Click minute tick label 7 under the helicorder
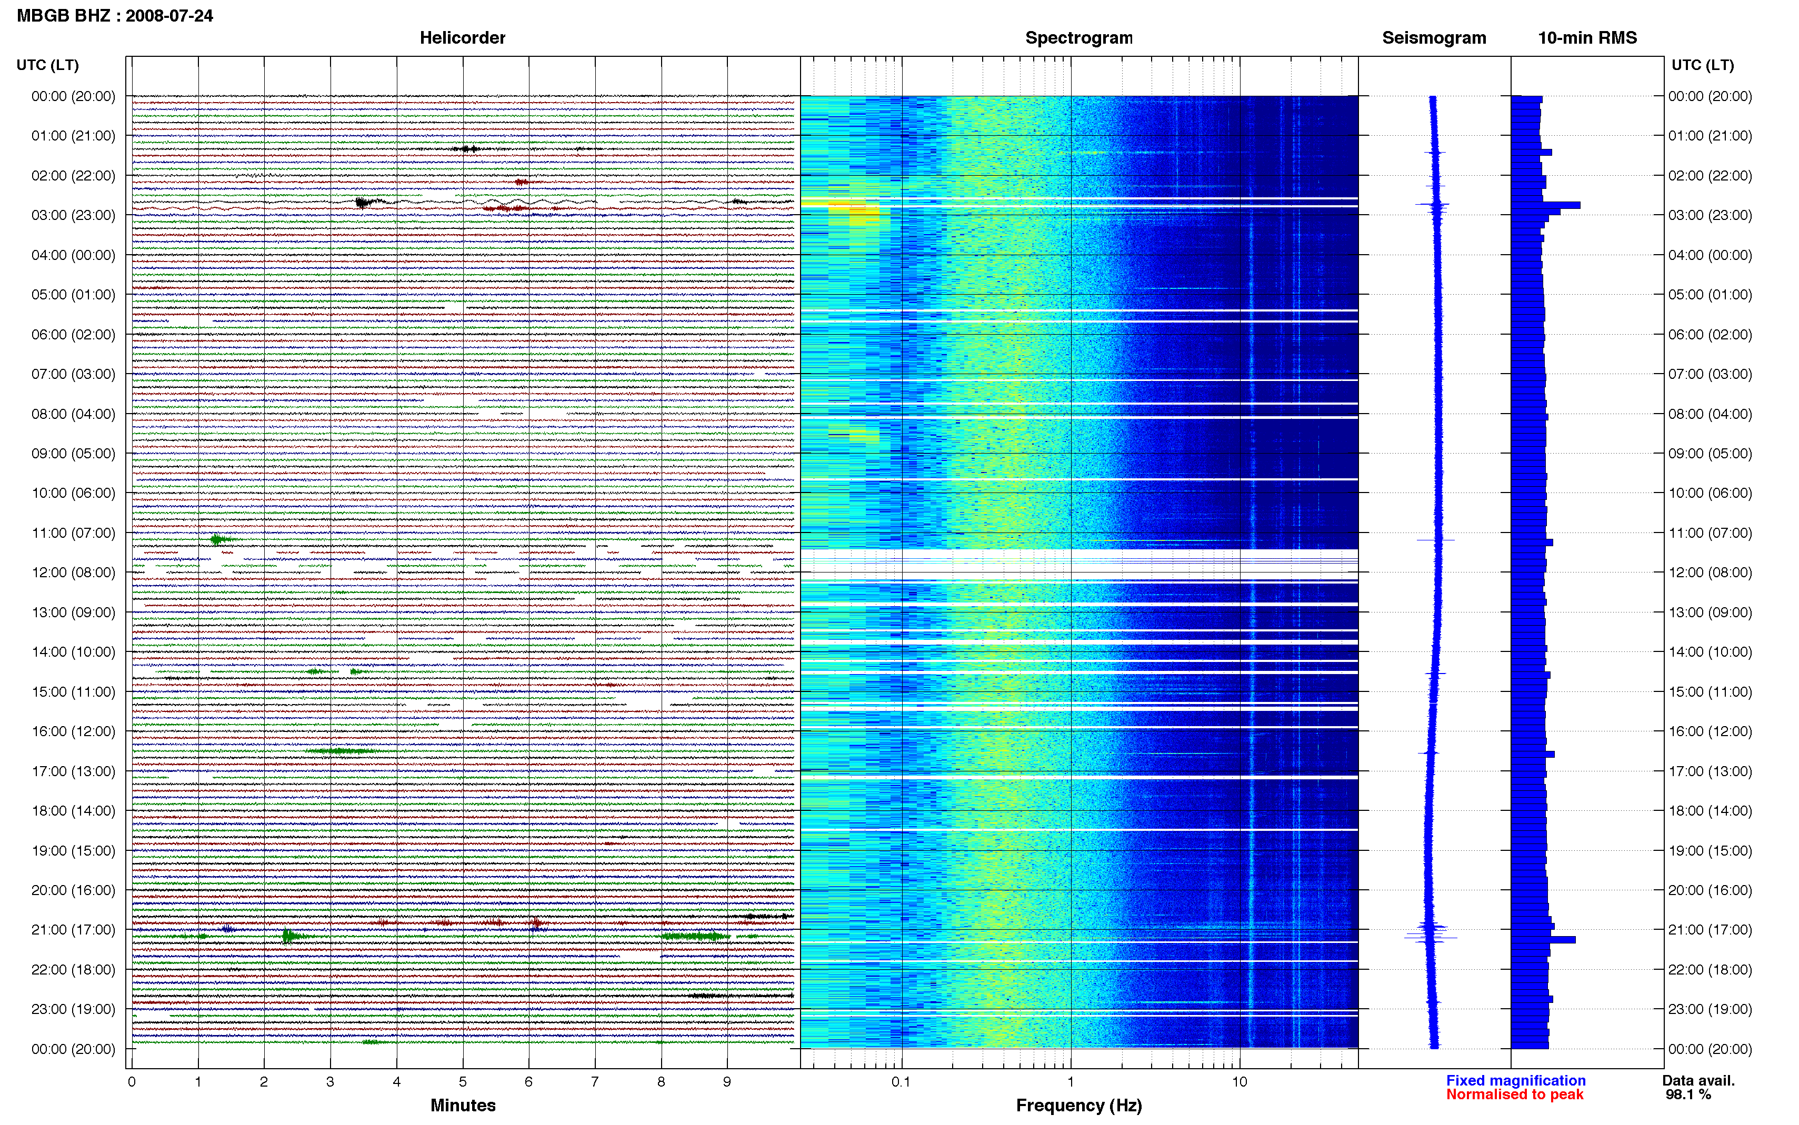This screenshot has width=1799, height=1125. pos(594,1082)
